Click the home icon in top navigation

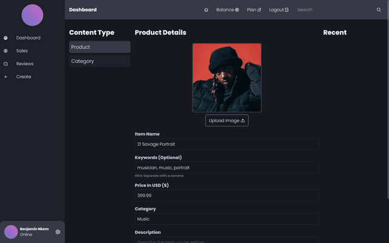pos(206,10)
